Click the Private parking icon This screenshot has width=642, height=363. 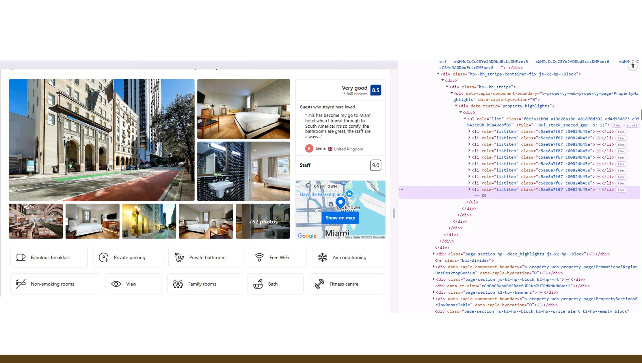point(103,257)
